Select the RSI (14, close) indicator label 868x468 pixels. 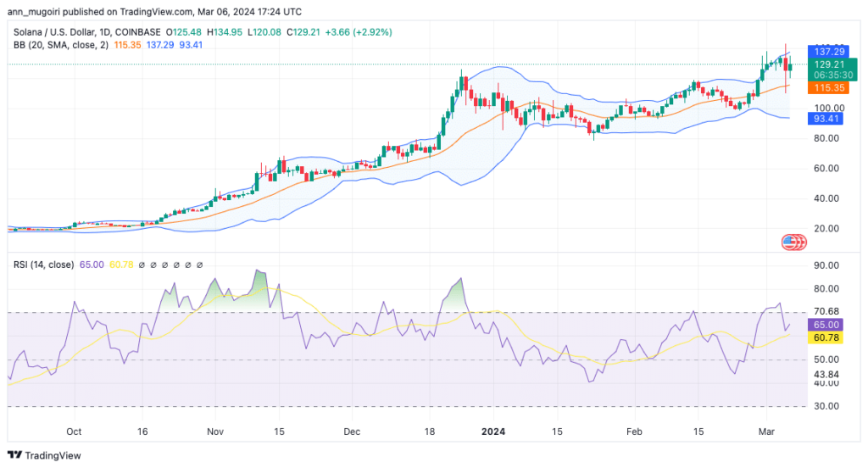click(x=41, y=265)
